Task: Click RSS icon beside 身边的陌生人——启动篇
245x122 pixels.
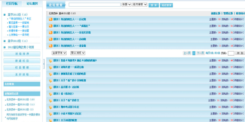Action: coord(50,39)
